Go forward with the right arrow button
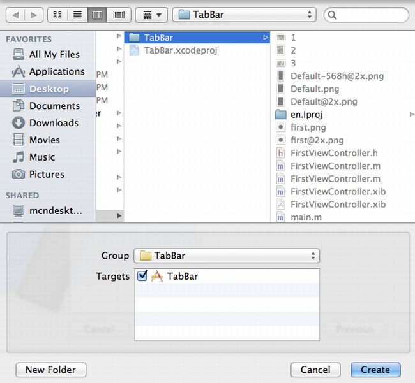Screen dimensions: 415x383 tap(34, 15)
